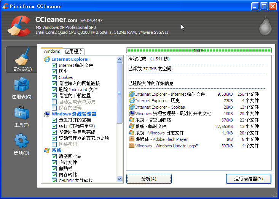Click 系统 group Windows flag icon
279x199 pixels.
pos(47,150)
